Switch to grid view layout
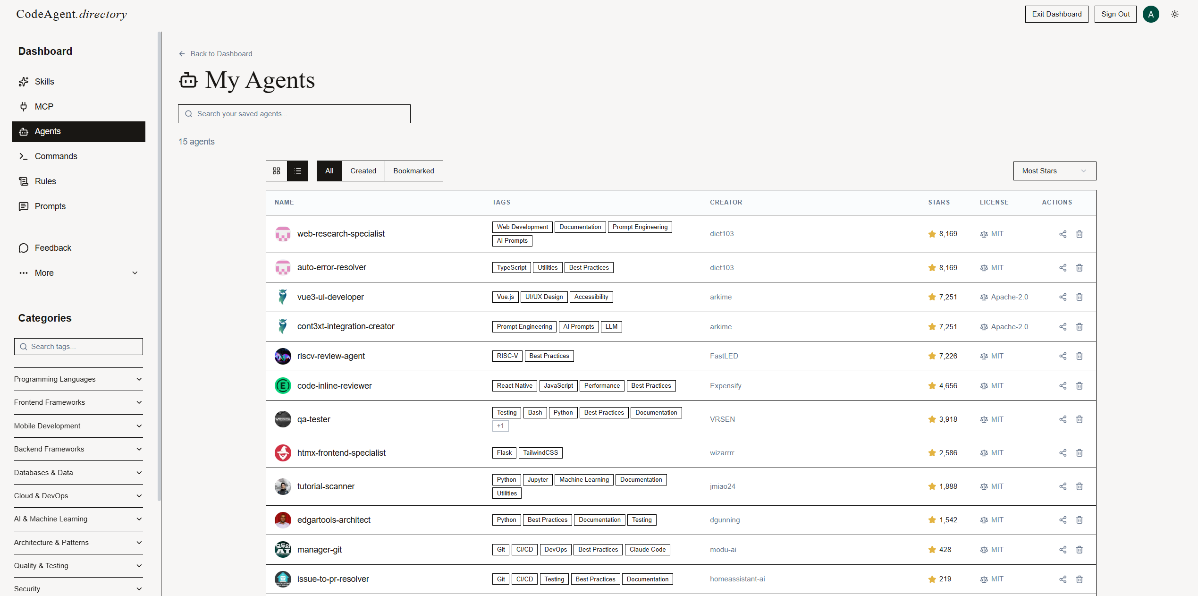1198x596 pixels. pyautogui.click(x=276, y=170)
